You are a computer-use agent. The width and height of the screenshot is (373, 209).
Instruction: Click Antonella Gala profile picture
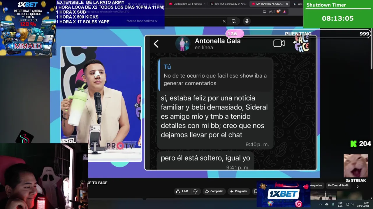pos(183,44)
